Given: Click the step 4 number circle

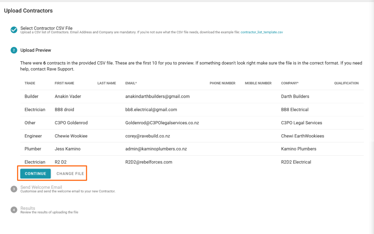Looking at the screenshot, I should tap(14, 210).
